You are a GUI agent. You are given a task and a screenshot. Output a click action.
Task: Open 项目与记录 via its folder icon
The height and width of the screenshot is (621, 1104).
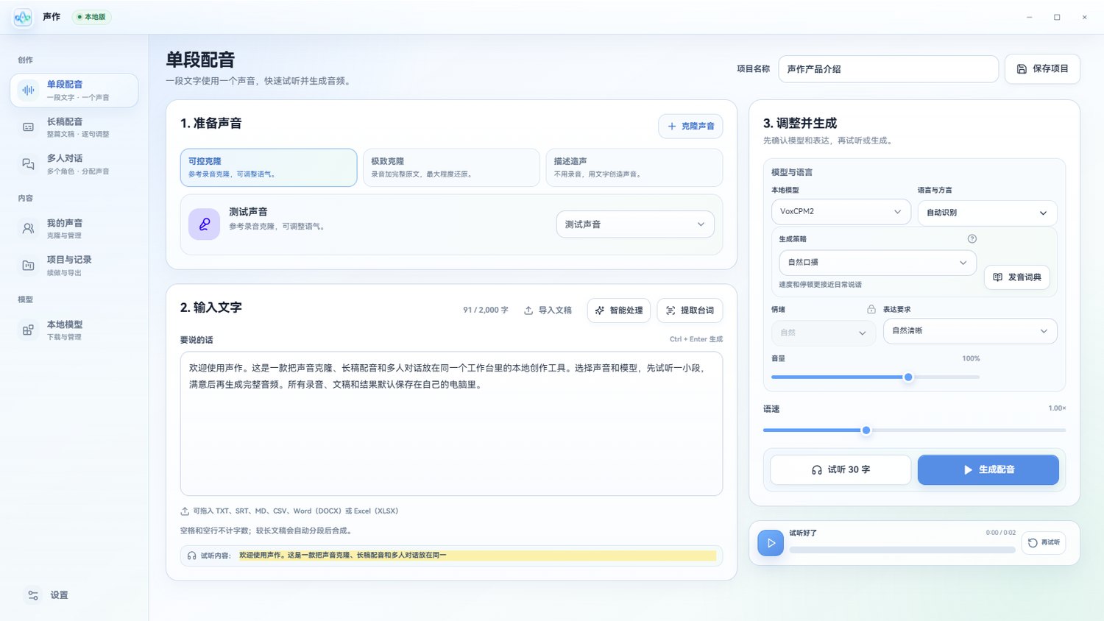(x=28, y=266)
